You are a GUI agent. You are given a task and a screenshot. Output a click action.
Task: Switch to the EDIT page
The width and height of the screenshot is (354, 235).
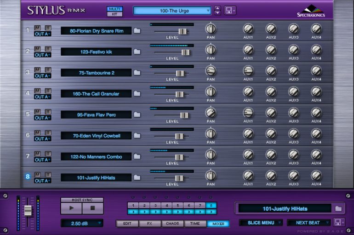127,224
